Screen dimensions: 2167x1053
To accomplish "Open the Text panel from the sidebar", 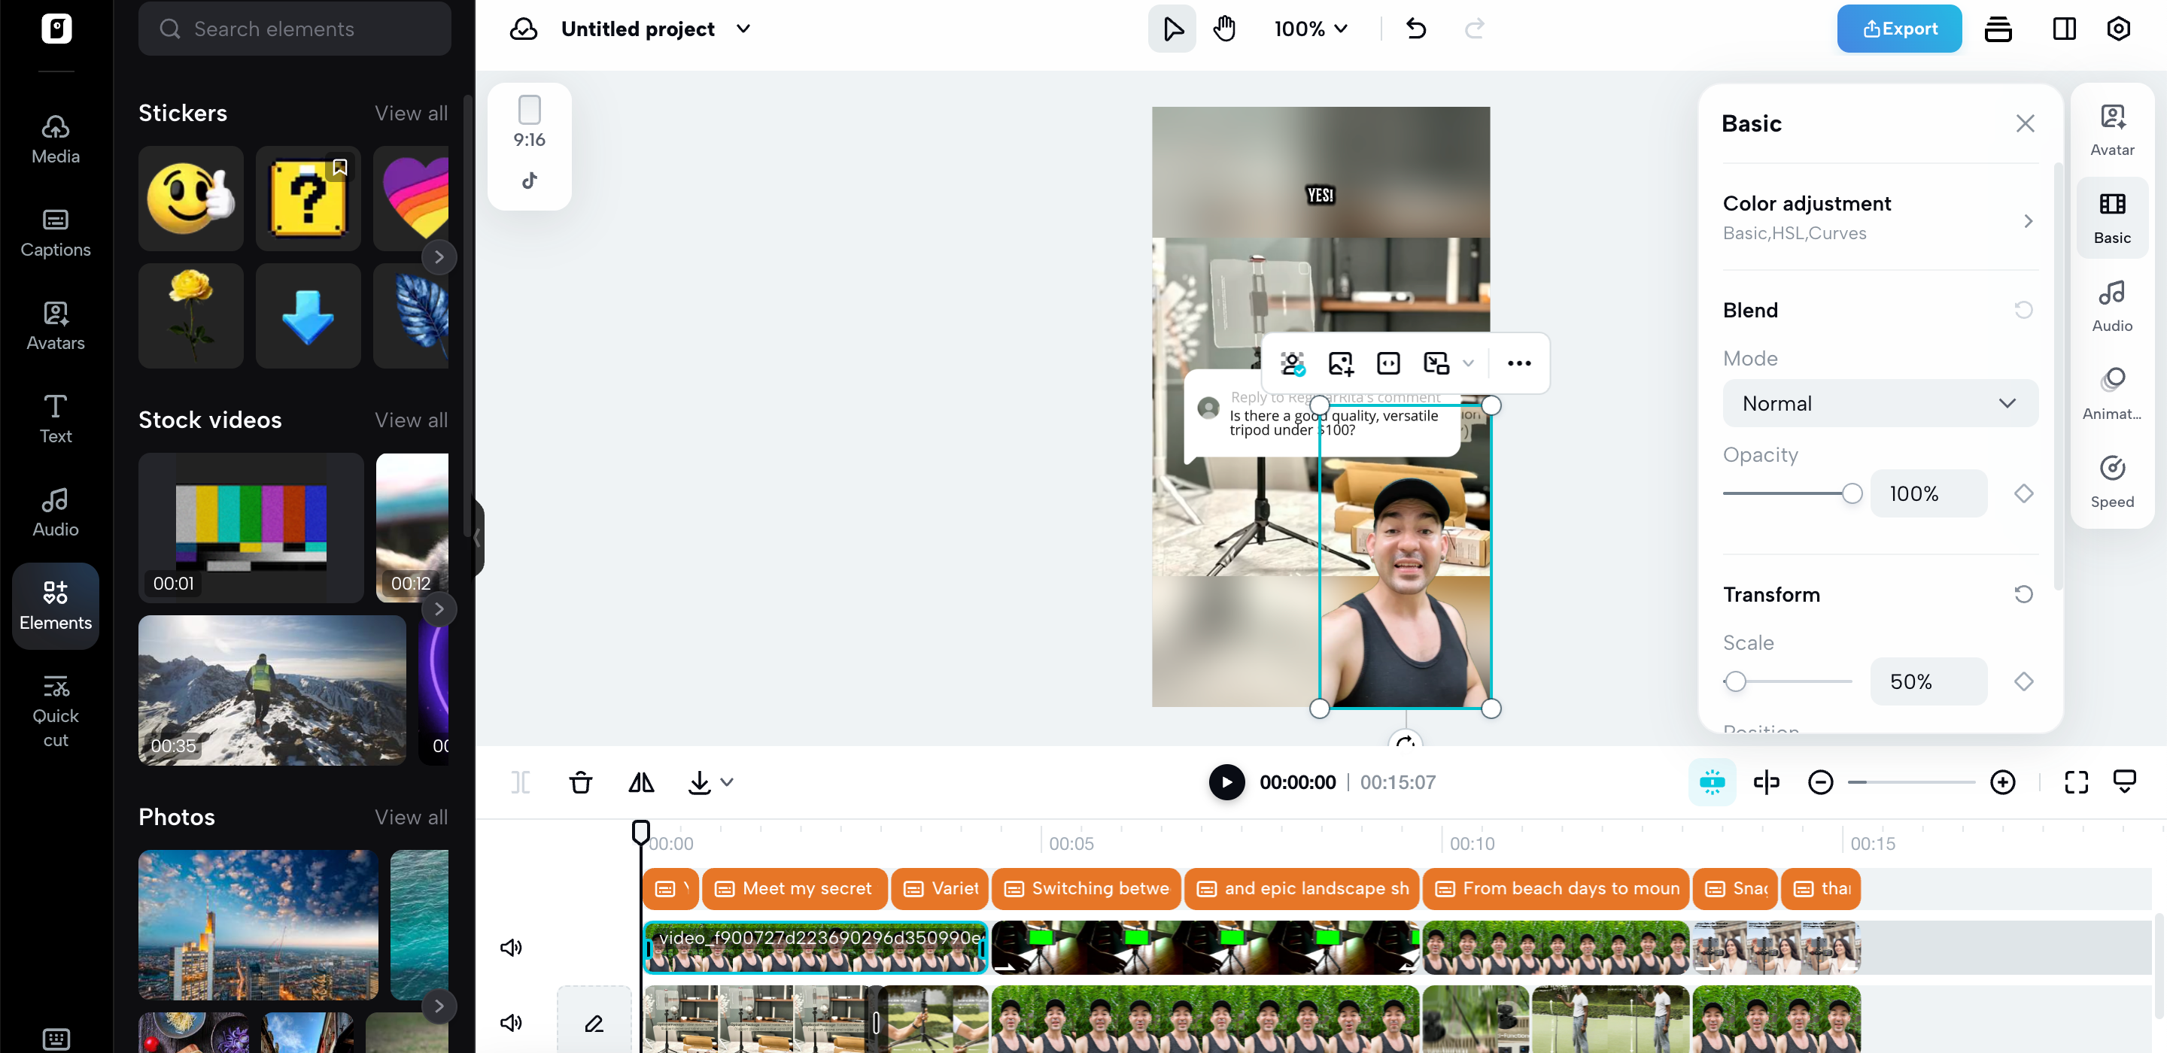I will tap(55, 418).
